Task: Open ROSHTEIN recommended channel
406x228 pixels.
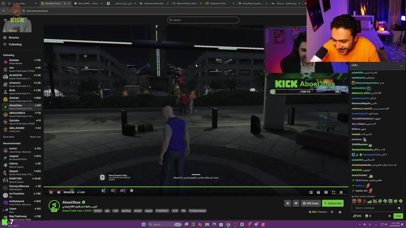Action: [22, 180]
